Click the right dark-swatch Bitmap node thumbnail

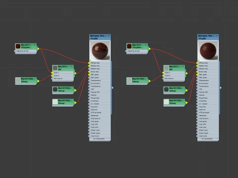tap(166, 89)
